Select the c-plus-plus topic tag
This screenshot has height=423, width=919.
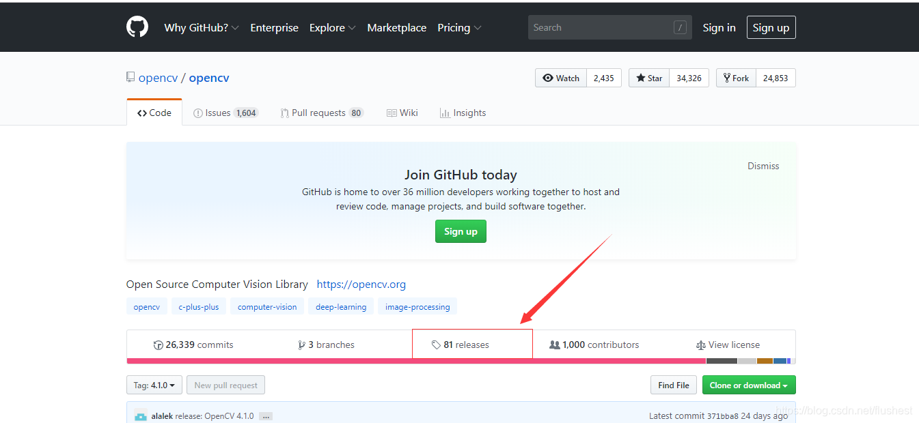point(199,306)
